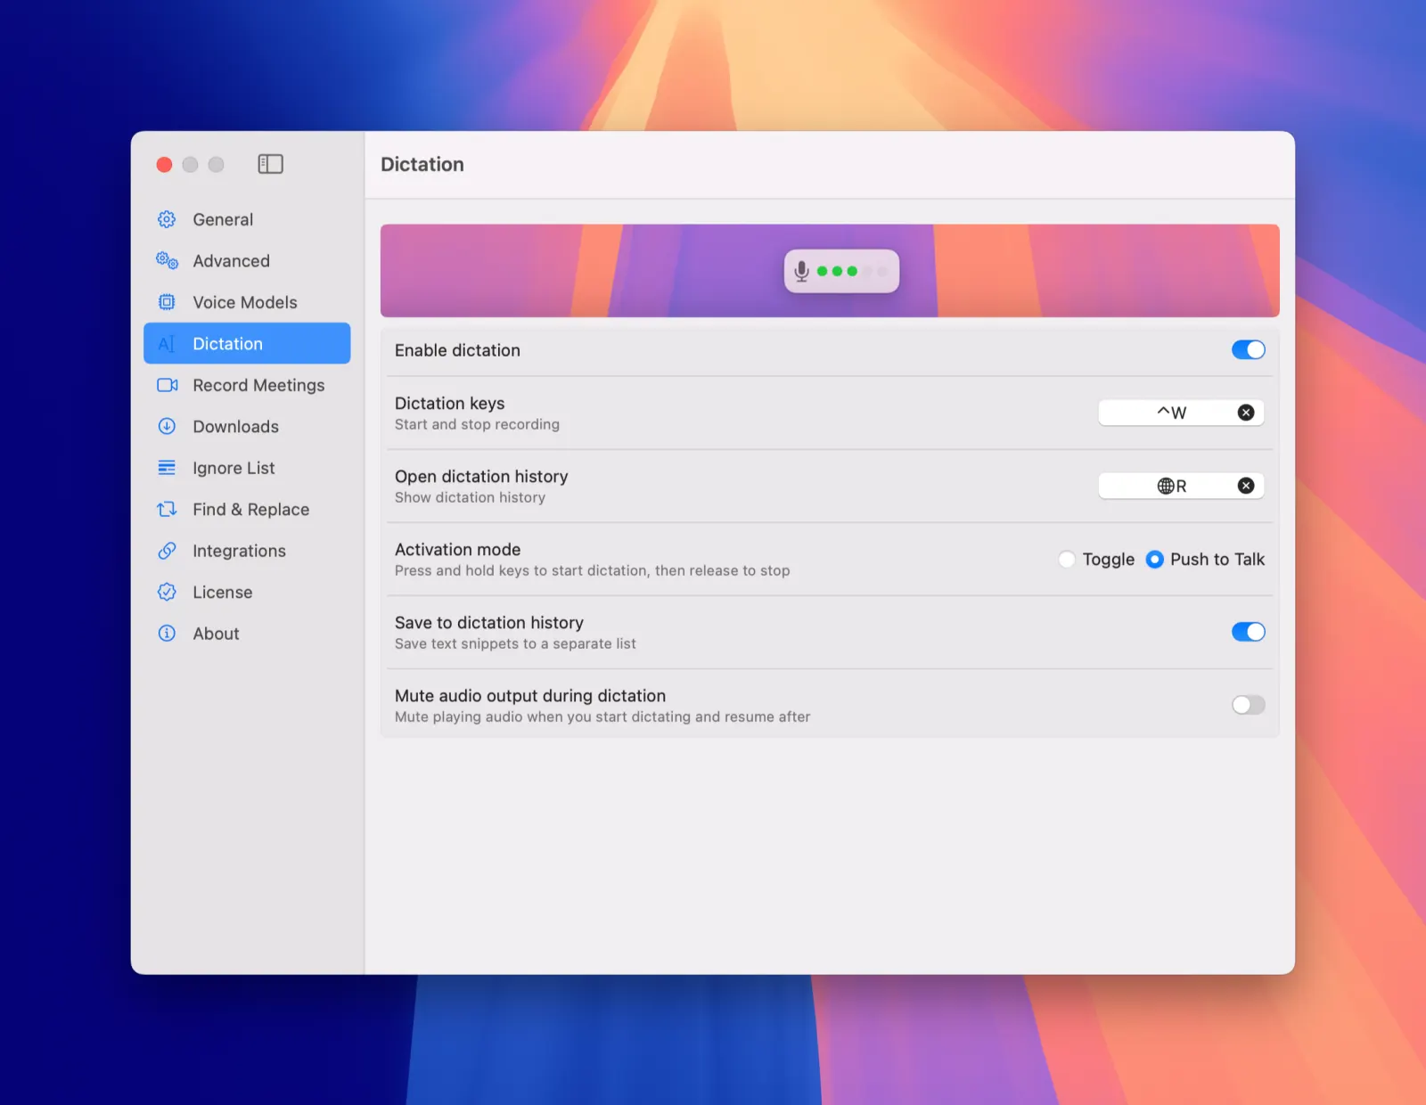This screenshot has width=1426, height=1105.
Task: Click the "Start and stop recording" description
Action: [x=477, y=424]
